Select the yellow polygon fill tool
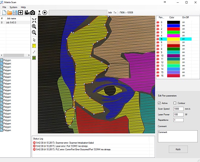The image size is (200, 162). coord(34,46)
